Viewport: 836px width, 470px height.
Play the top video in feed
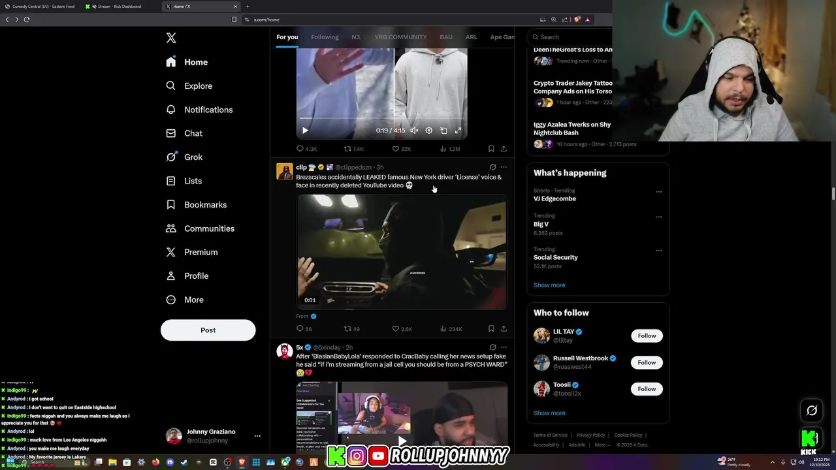pyautogui.click(x=305, y=131)
